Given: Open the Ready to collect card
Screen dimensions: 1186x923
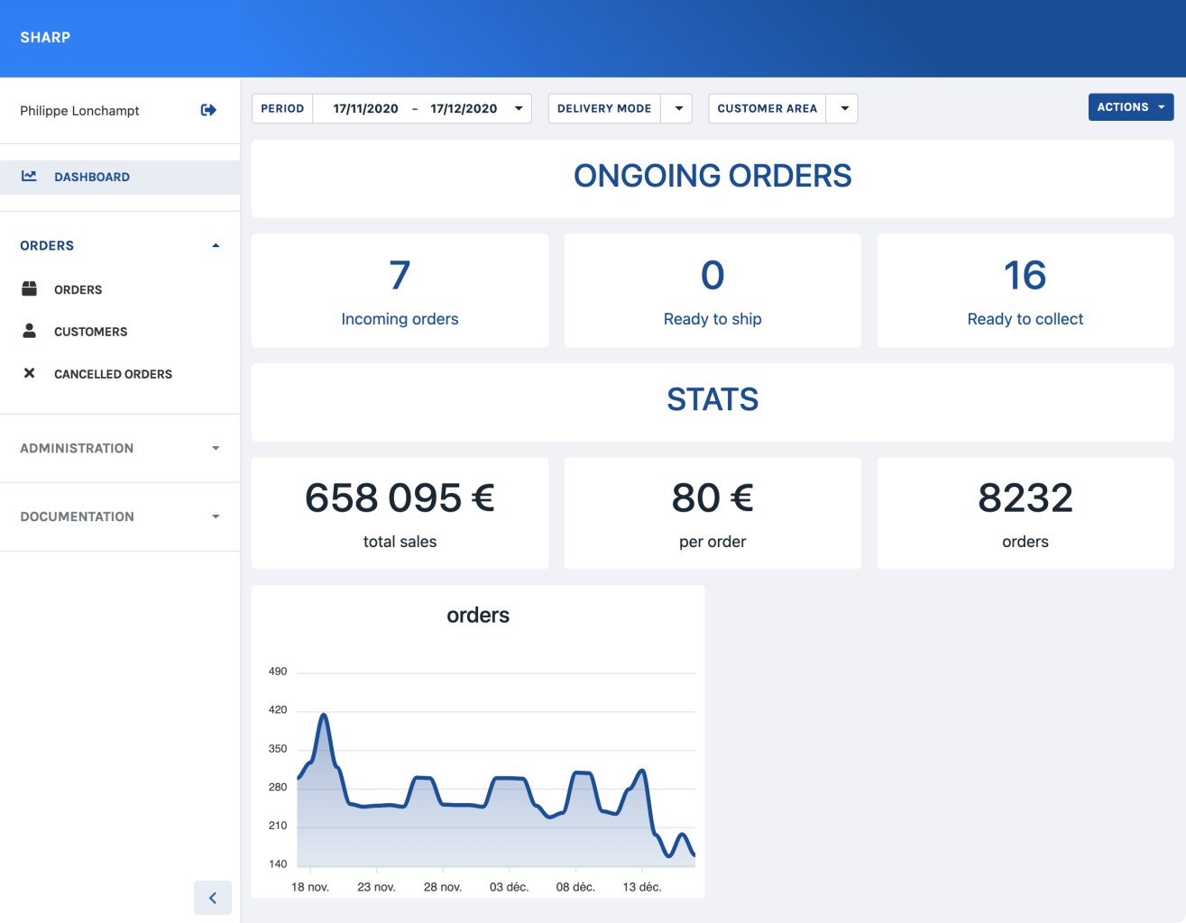Looking at the screenshot, I should [1025, 290].
